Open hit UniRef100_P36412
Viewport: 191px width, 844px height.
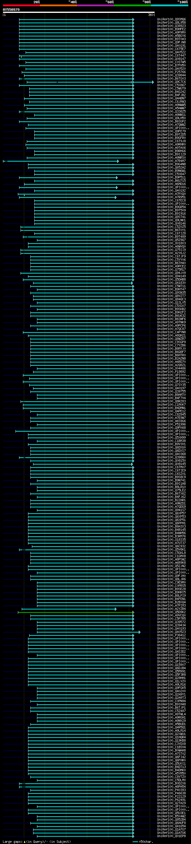click(x=171, y=635)
